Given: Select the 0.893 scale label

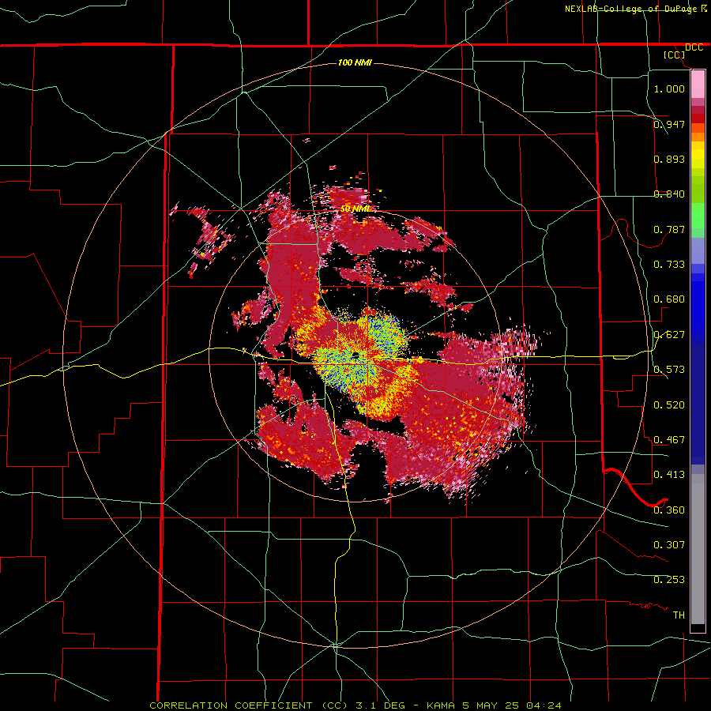Looking at the screenshot, I should pyautogui.click(x=669, y=159).
